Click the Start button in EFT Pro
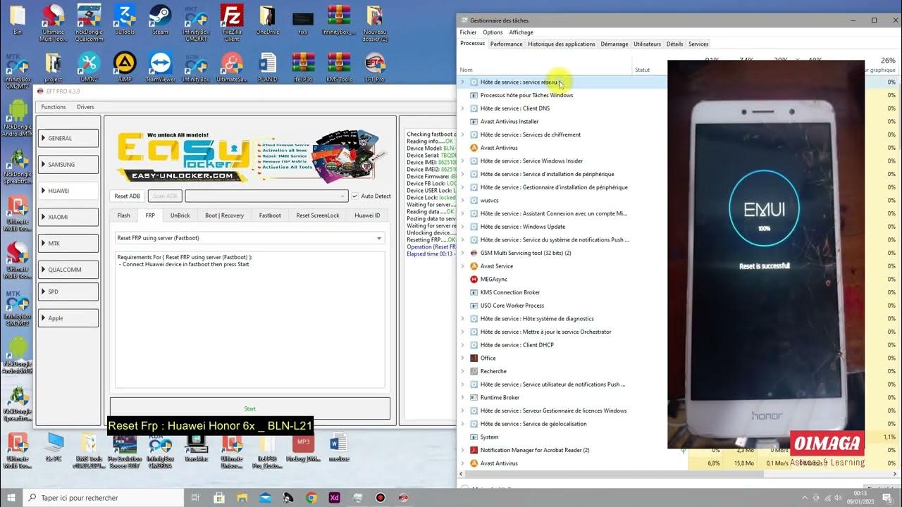The image size is (902, 507). pos(249,408)
